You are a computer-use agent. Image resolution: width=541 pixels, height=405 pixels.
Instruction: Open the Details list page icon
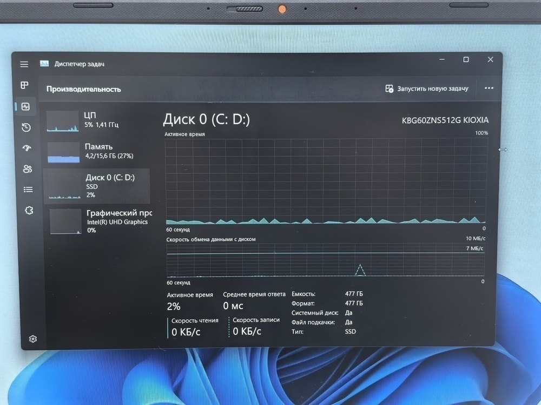pos(28,190)
